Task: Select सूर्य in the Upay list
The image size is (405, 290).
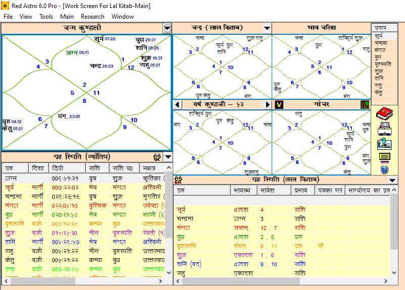Action: pyautogui.click(x=379, y=36)
